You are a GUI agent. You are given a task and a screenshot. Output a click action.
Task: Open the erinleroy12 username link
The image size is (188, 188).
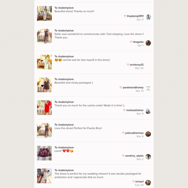137,65
